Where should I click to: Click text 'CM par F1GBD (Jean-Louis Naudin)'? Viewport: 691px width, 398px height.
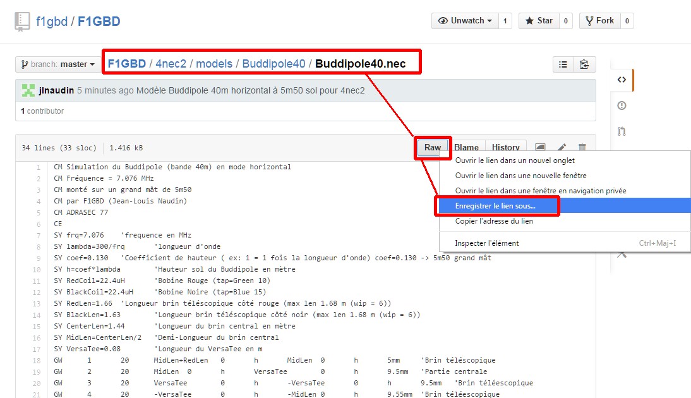point(120,201)
